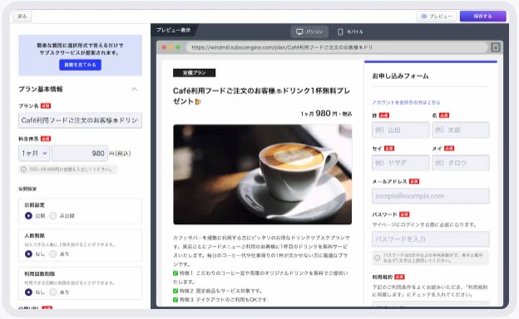Click the 980 price input field
Image resolution: width=519 pixels, height=319 pixels.
coord(80,154)
